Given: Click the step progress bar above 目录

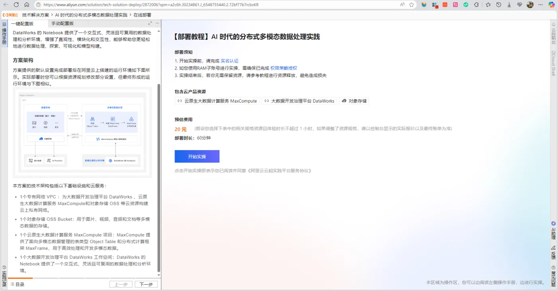Looking at the screenshot, I should coord(84,278).
